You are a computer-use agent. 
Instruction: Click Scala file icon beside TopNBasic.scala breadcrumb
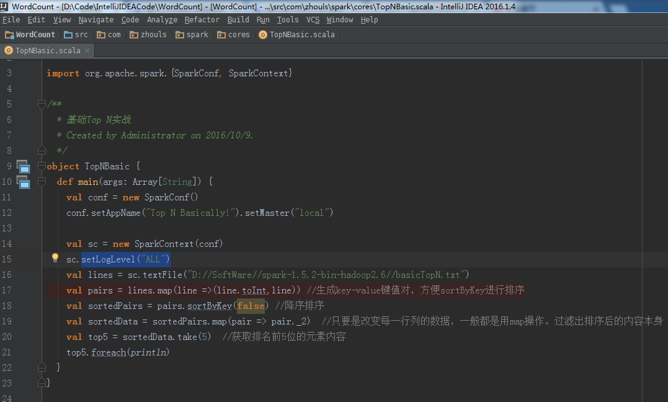click(x=263, y=35)
